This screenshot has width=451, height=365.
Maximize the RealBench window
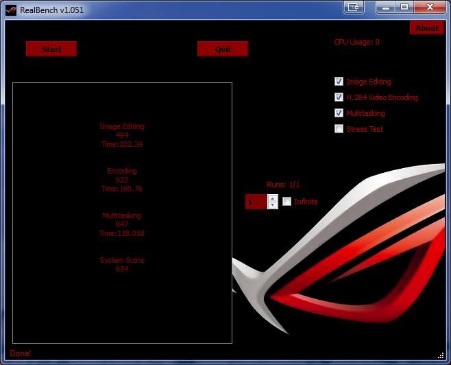click(x=404, y=7)
